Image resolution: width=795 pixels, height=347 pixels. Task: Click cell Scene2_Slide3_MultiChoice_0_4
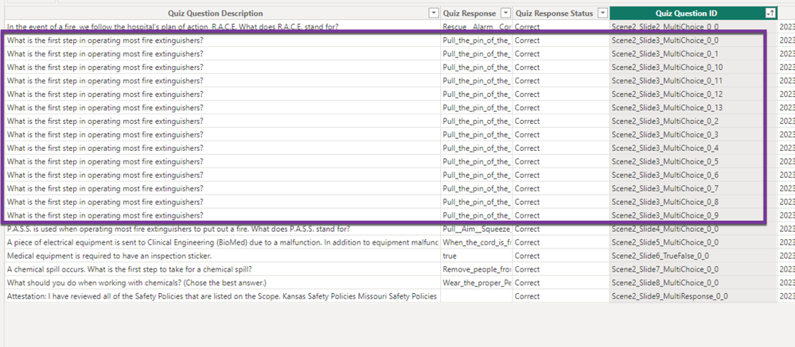[693, 148]
